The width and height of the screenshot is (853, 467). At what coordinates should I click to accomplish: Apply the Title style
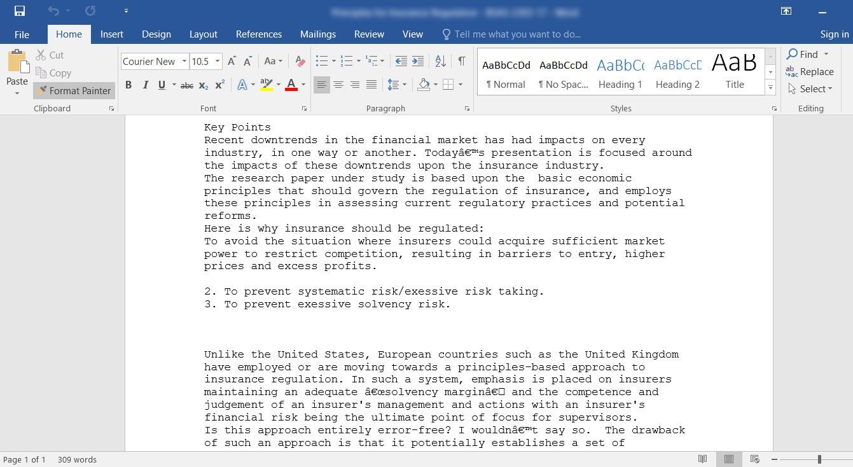[735, 72]
